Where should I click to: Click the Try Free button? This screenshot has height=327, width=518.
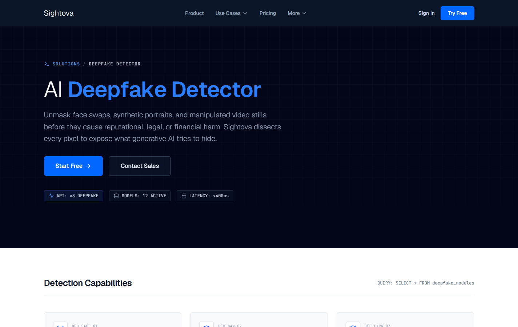click(x=457, y=13)
